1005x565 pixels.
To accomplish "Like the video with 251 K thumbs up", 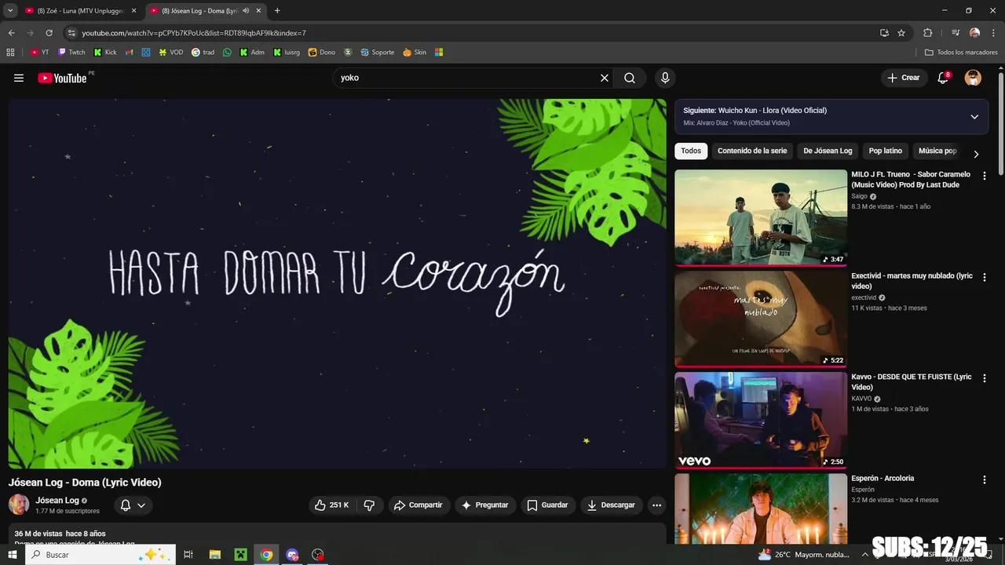I will pyautogui.click(x=332, y=505).
